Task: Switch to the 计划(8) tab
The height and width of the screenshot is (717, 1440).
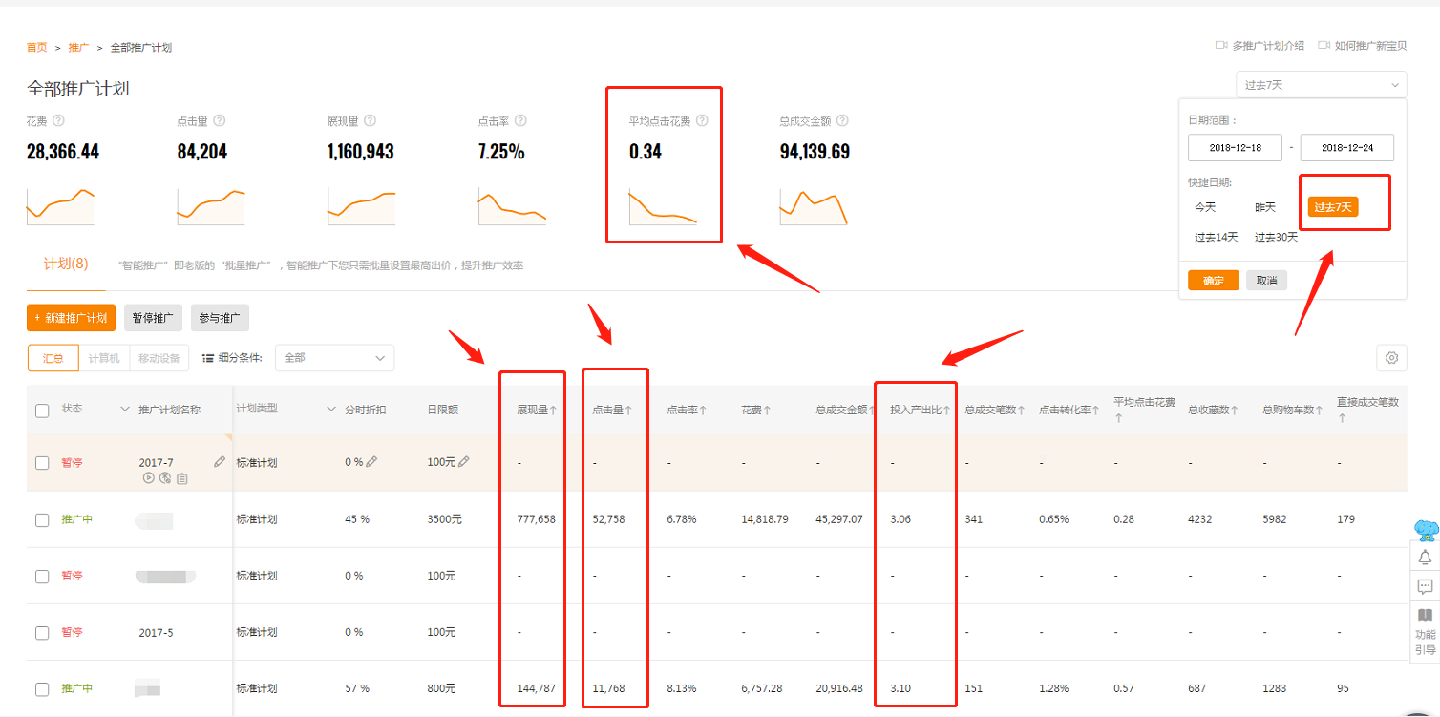Action: (x=66, y=264)
